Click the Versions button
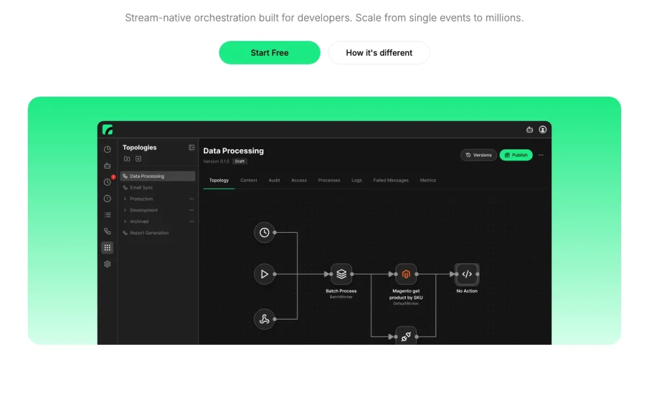The height and width of the screenshot is (405, 649). pos(479,155)
